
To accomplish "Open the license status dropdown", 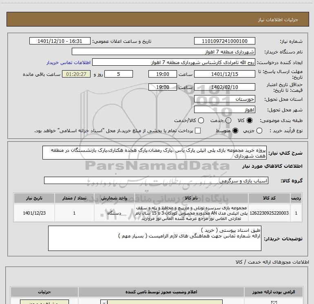I will (161, 302).
